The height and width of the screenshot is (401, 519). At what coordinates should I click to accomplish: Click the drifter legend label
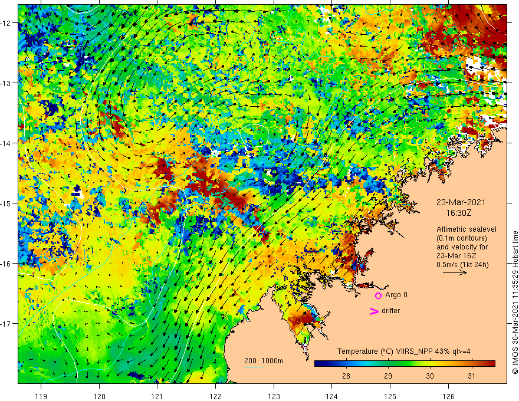[390, 311]
